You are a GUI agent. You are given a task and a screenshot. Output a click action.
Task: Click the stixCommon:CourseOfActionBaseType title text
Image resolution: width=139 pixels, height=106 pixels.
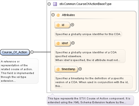click(85, 4)
